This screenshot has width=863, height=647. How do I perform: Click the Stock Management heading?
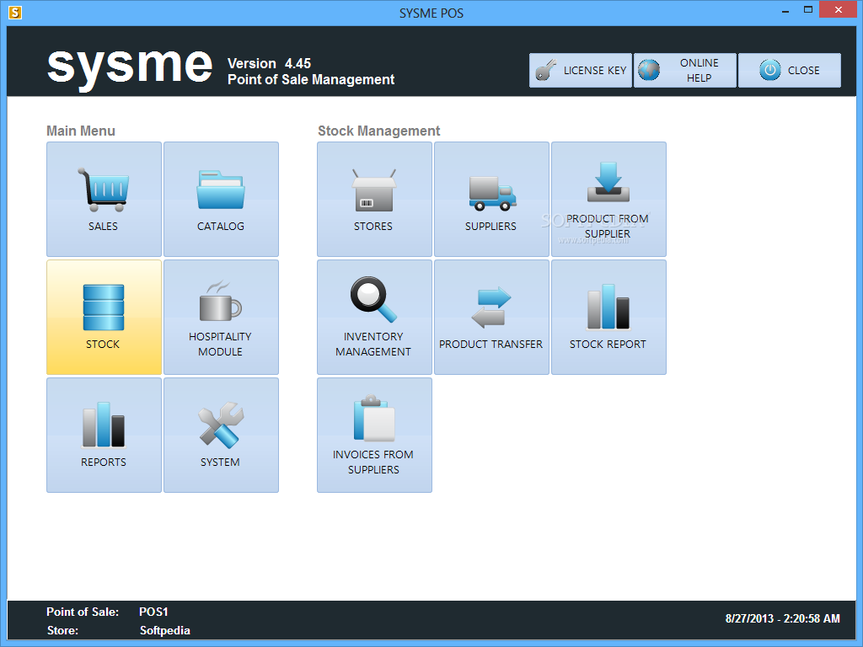pos(378,131)
